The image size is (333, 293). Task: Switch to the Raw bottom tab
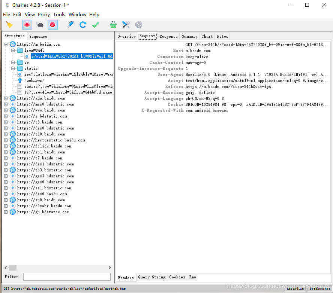(x=192, y=277)
